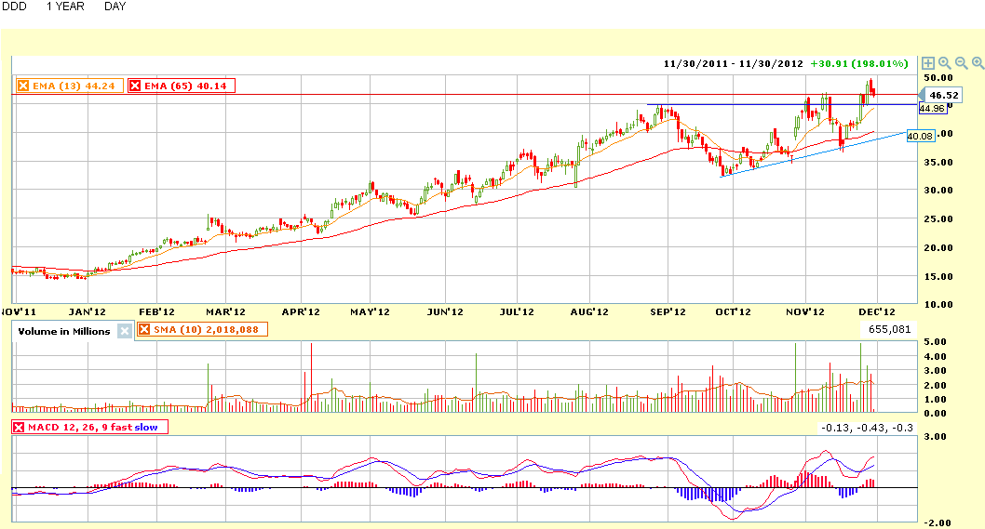Select the DDD ticker symbol
The image size is (985, 529).
[x=15, y=7]
